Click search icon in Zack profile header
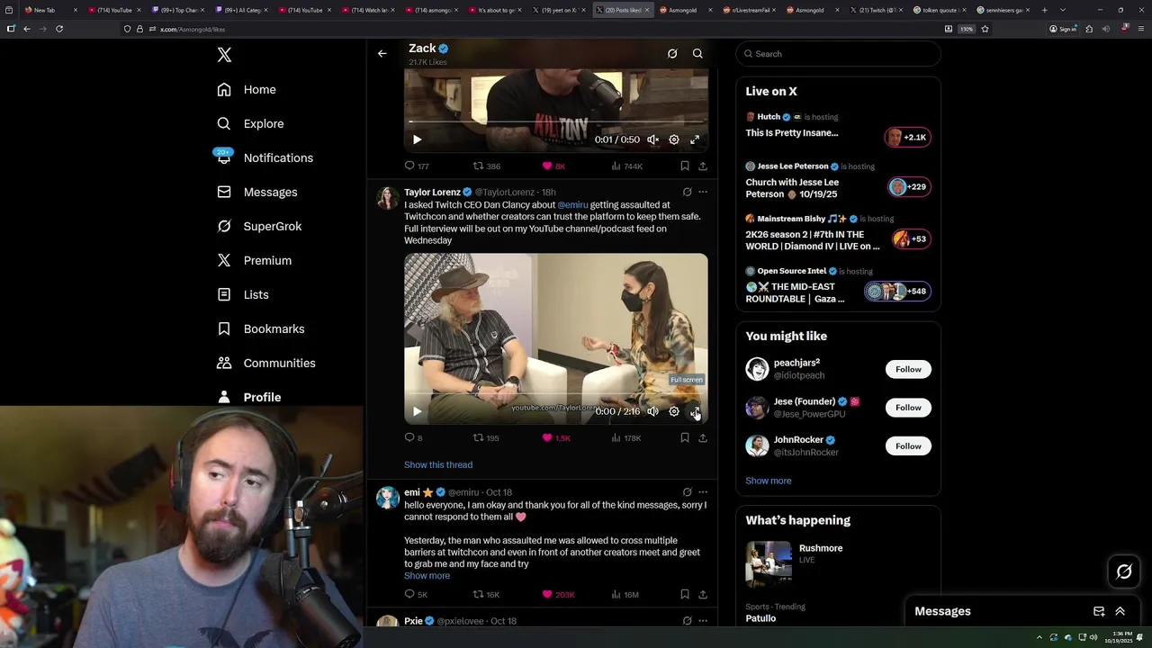 (697, 54)
